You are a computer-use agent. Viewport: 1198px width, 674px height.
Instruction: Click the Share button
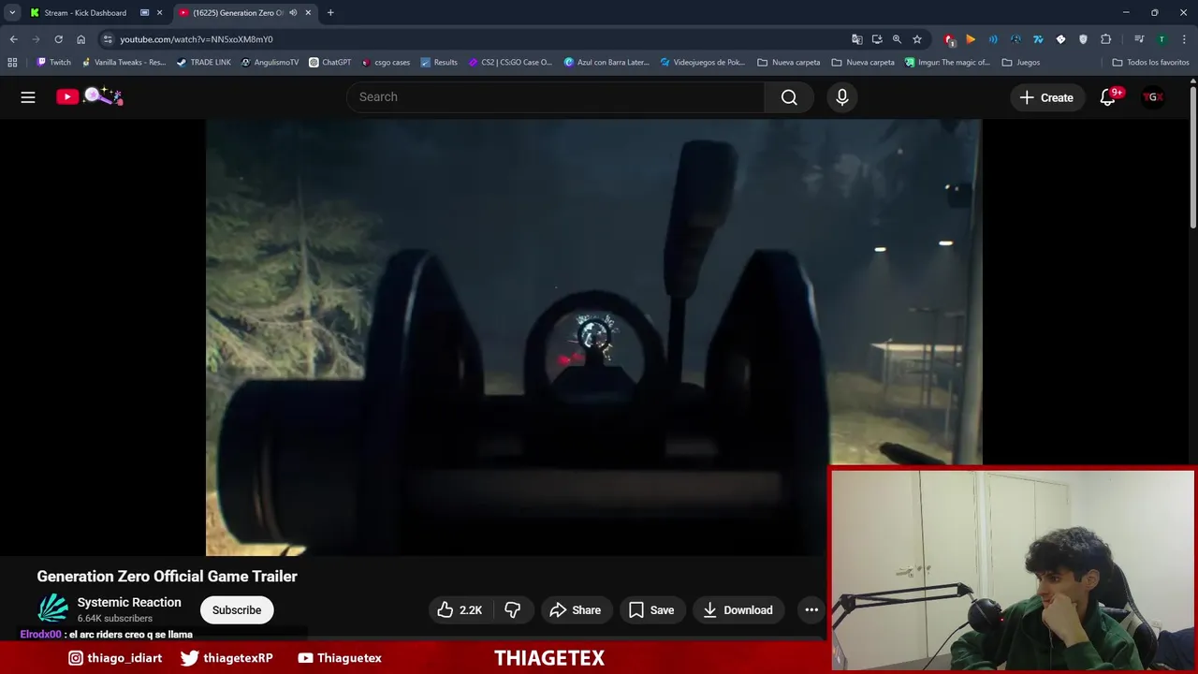click(575, 610)
